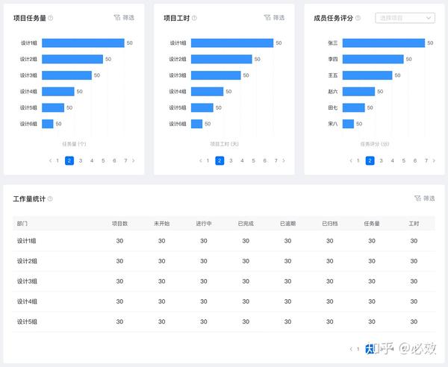Go to previous page in 项目任务量 pagination
This screenshot has height=367, width=448.
coord(49,160)
